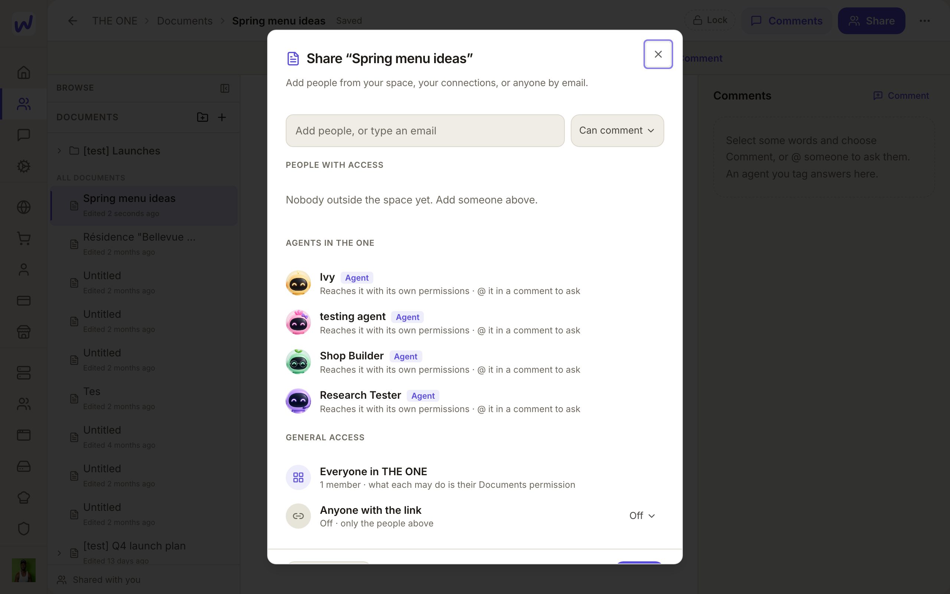
Task: Click the Add people email field
Action: click(425, 131)
